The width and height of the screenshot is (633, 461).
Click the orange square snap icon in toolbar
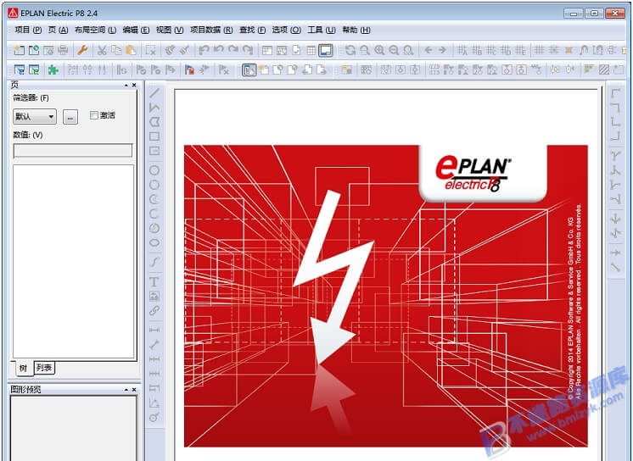569,50
